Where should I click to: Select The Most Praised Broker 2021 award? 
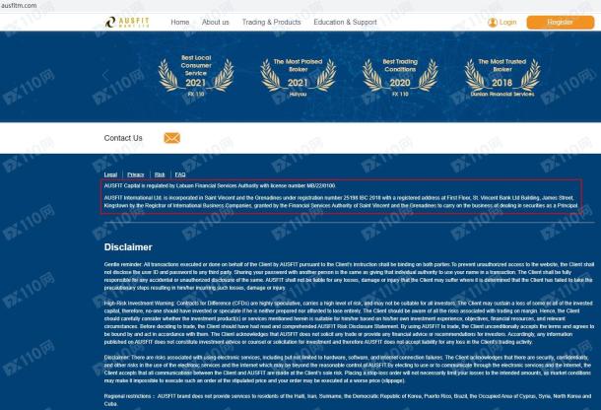tap(298, 77)
